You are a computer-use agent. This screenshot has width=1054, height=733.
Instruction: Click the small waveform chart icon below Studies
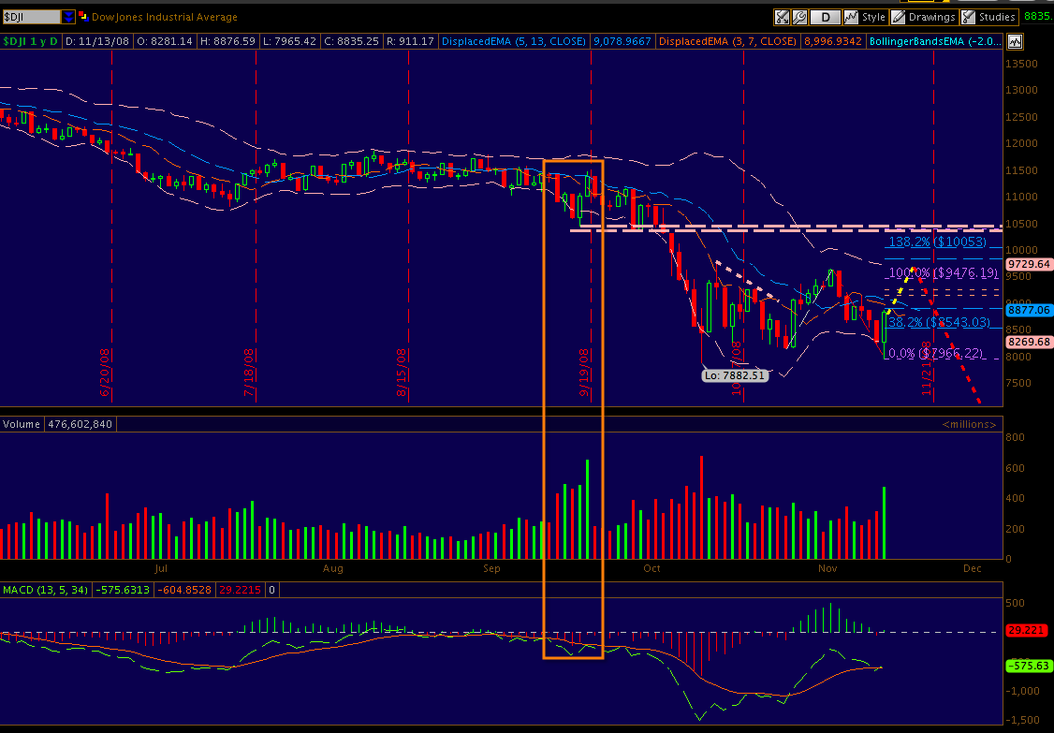1015,42
